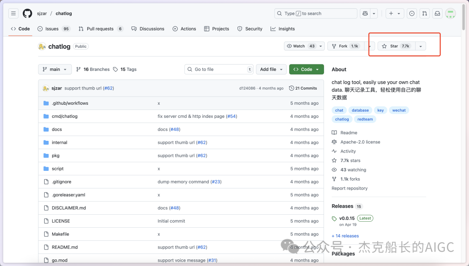Click the script folder icon

pos(46,169)
